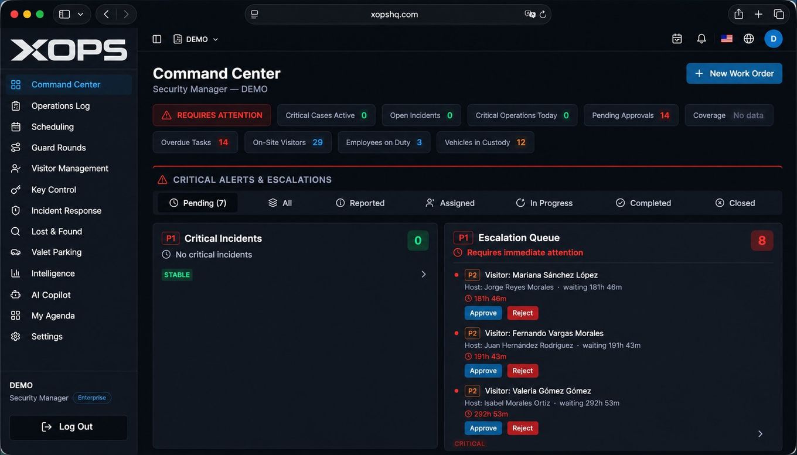This screenshot has width=797, height=455.
Task: Click the Safari share icon
Action: pos(738,14)
